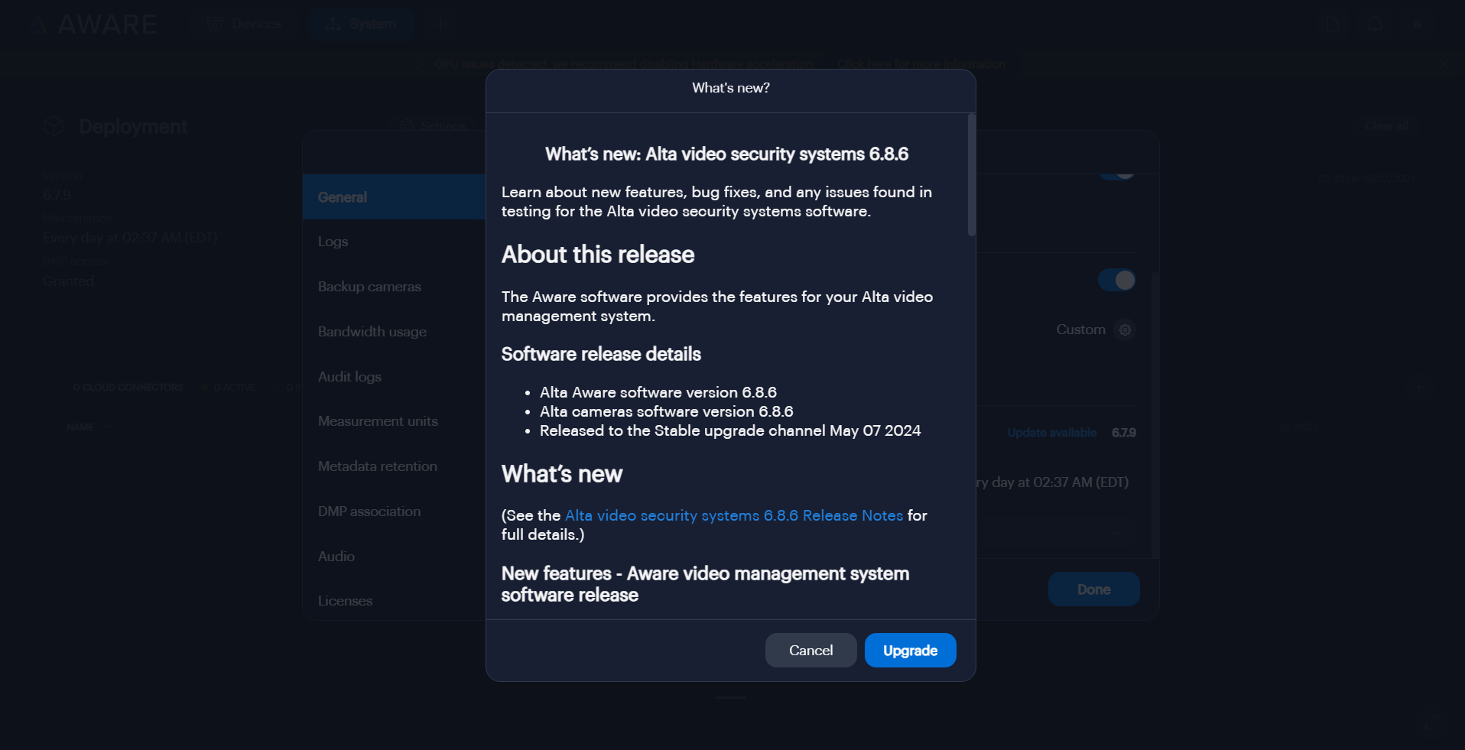Click the Upgrade button

pos(910,650)
